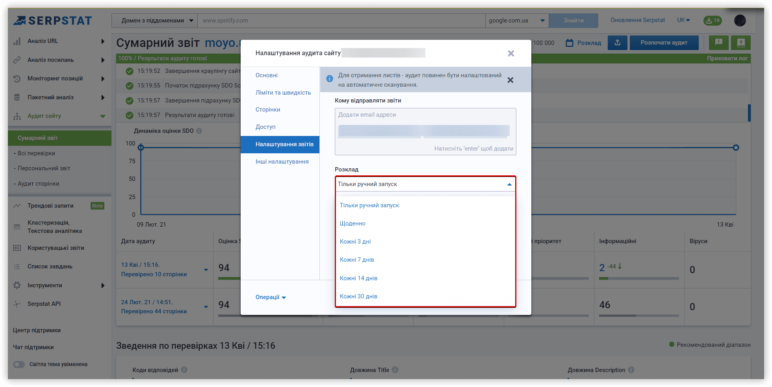The width and height of the screenshot is (772, 387).
Task: Expand the 13 Кві / 15:16 audit row
Action: (206, 270)
